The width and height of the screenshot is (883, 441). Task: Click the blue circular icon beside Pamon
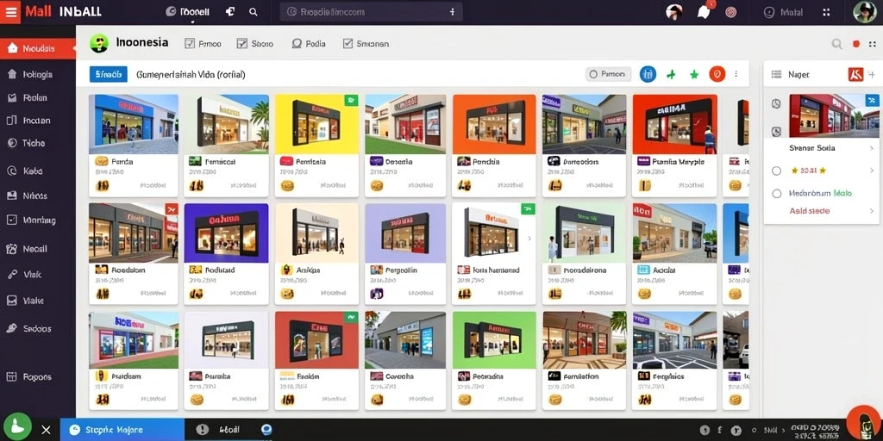[648, 74]
